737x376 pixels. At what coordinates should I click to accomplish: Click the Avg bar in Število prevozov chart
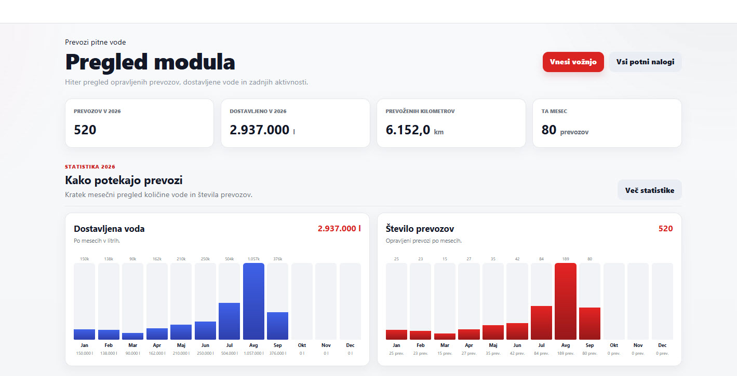(x=566, y=301)
